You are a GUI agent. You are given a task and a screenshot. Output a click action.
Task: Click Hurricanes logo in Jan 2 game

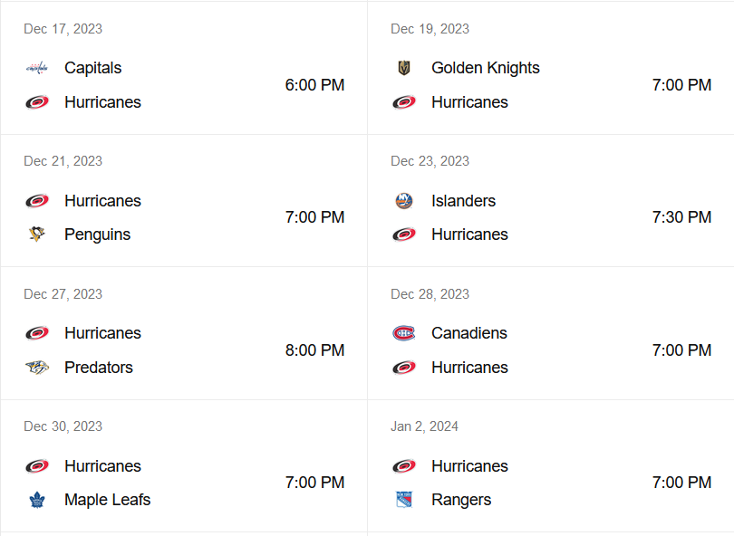pyautogui.click(x=404, y=466)
